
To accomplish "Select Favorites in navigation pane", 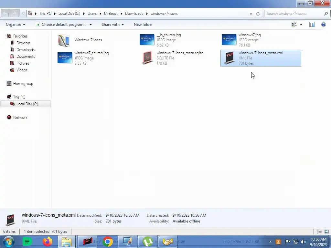I will click(20, 36).
